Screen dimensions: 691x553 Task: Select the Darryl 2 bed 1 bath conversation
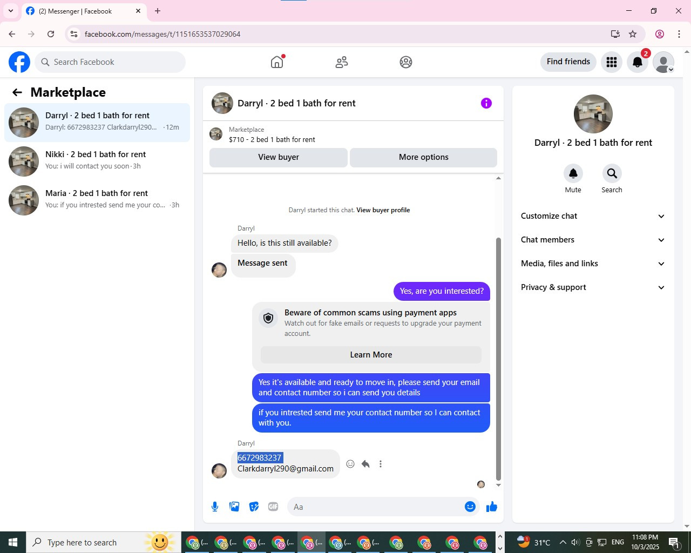click(97, 123)
